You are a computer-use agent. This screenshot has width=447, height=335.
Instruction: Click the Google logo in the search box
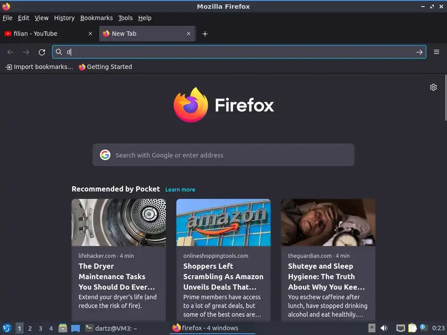click(105, 155)
